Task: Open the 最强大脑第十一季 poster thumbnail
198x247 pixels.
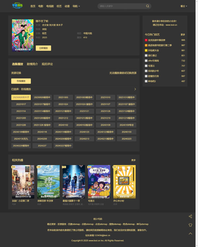Action: click(74, 182)
